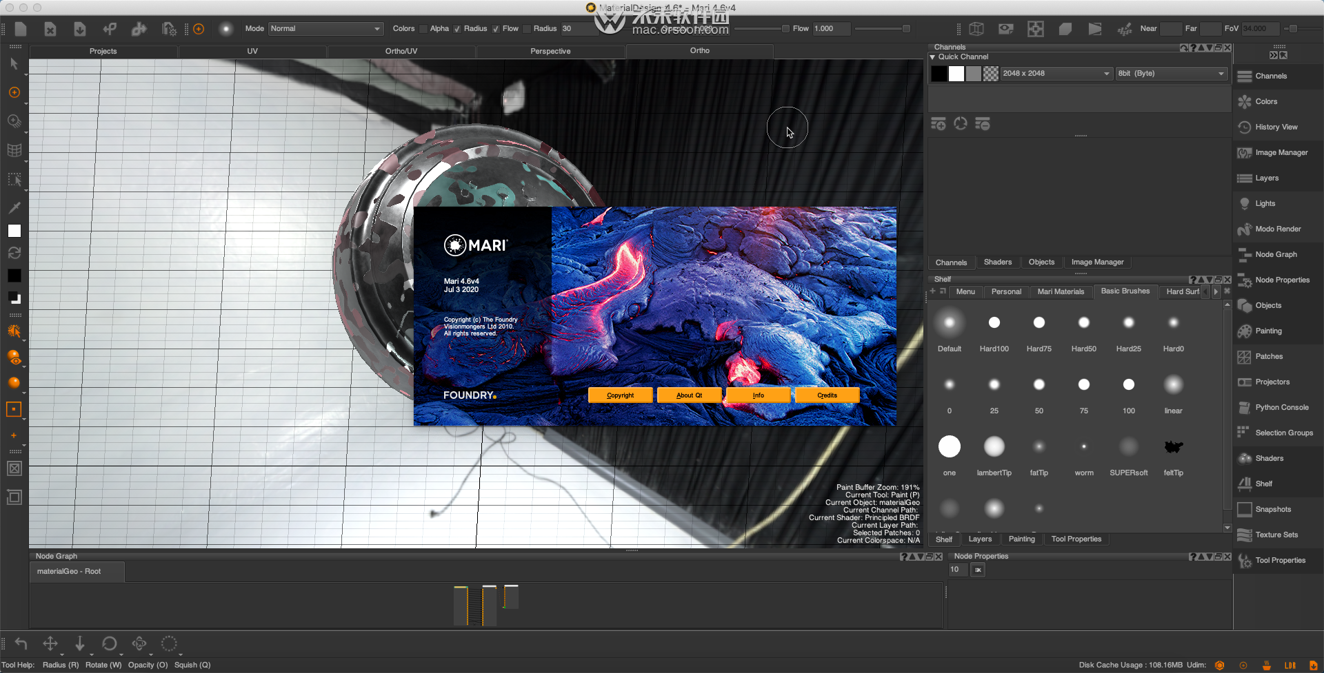Open the Lights panel
This screenshot has height=673, width=1324.
[x=1265, y=203]
